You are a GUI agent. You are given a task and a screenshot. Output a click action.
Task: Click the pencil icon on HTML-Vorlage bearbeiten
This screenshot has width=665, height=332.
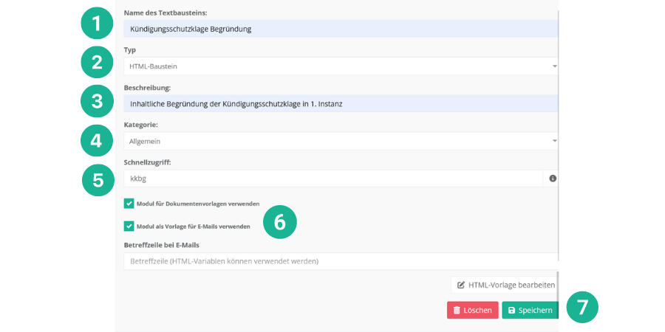tap(461, 285)
